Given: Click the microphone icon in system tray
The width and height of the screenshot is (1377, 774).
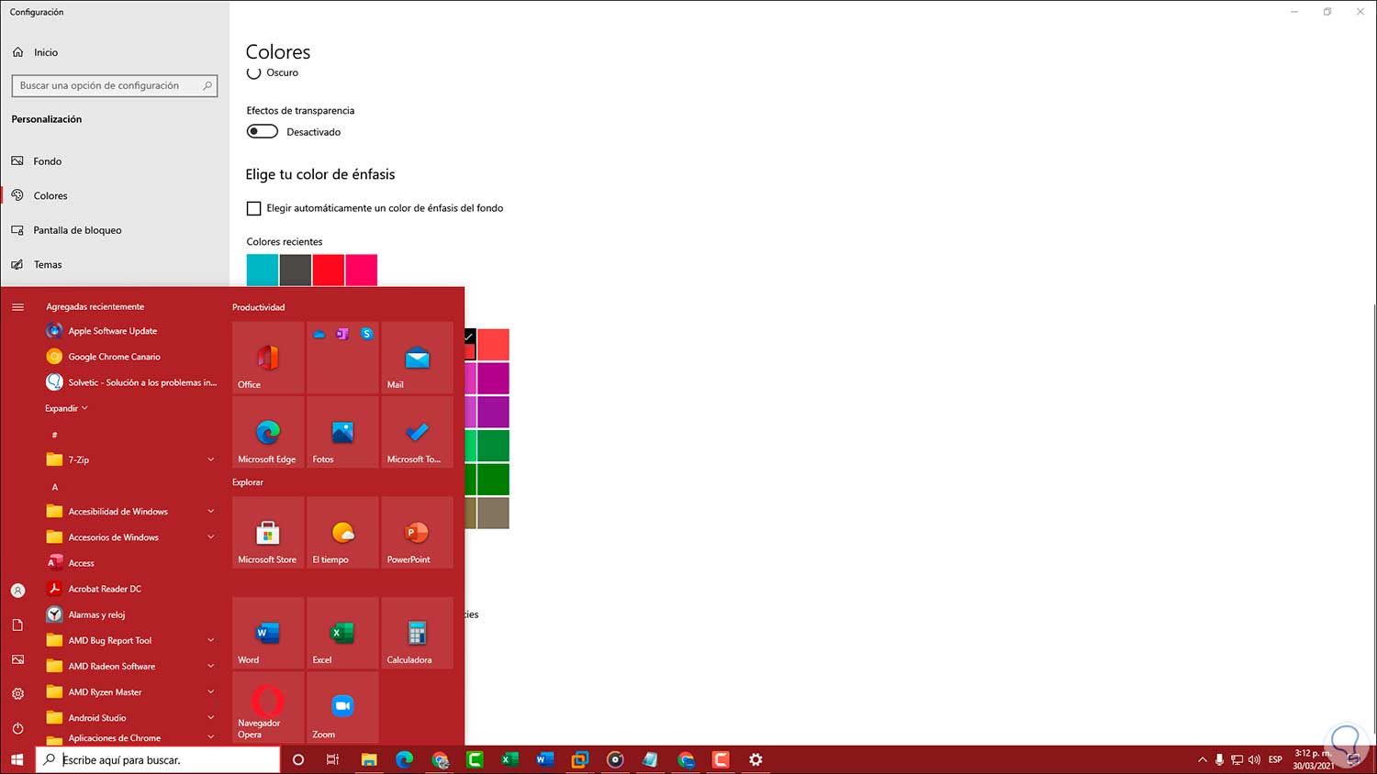Looking at the screenshot, I should coord(1220,759).
